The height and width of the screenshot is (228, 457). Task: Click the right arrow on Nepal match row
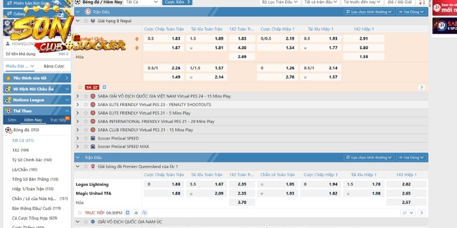tap(422, 87)
